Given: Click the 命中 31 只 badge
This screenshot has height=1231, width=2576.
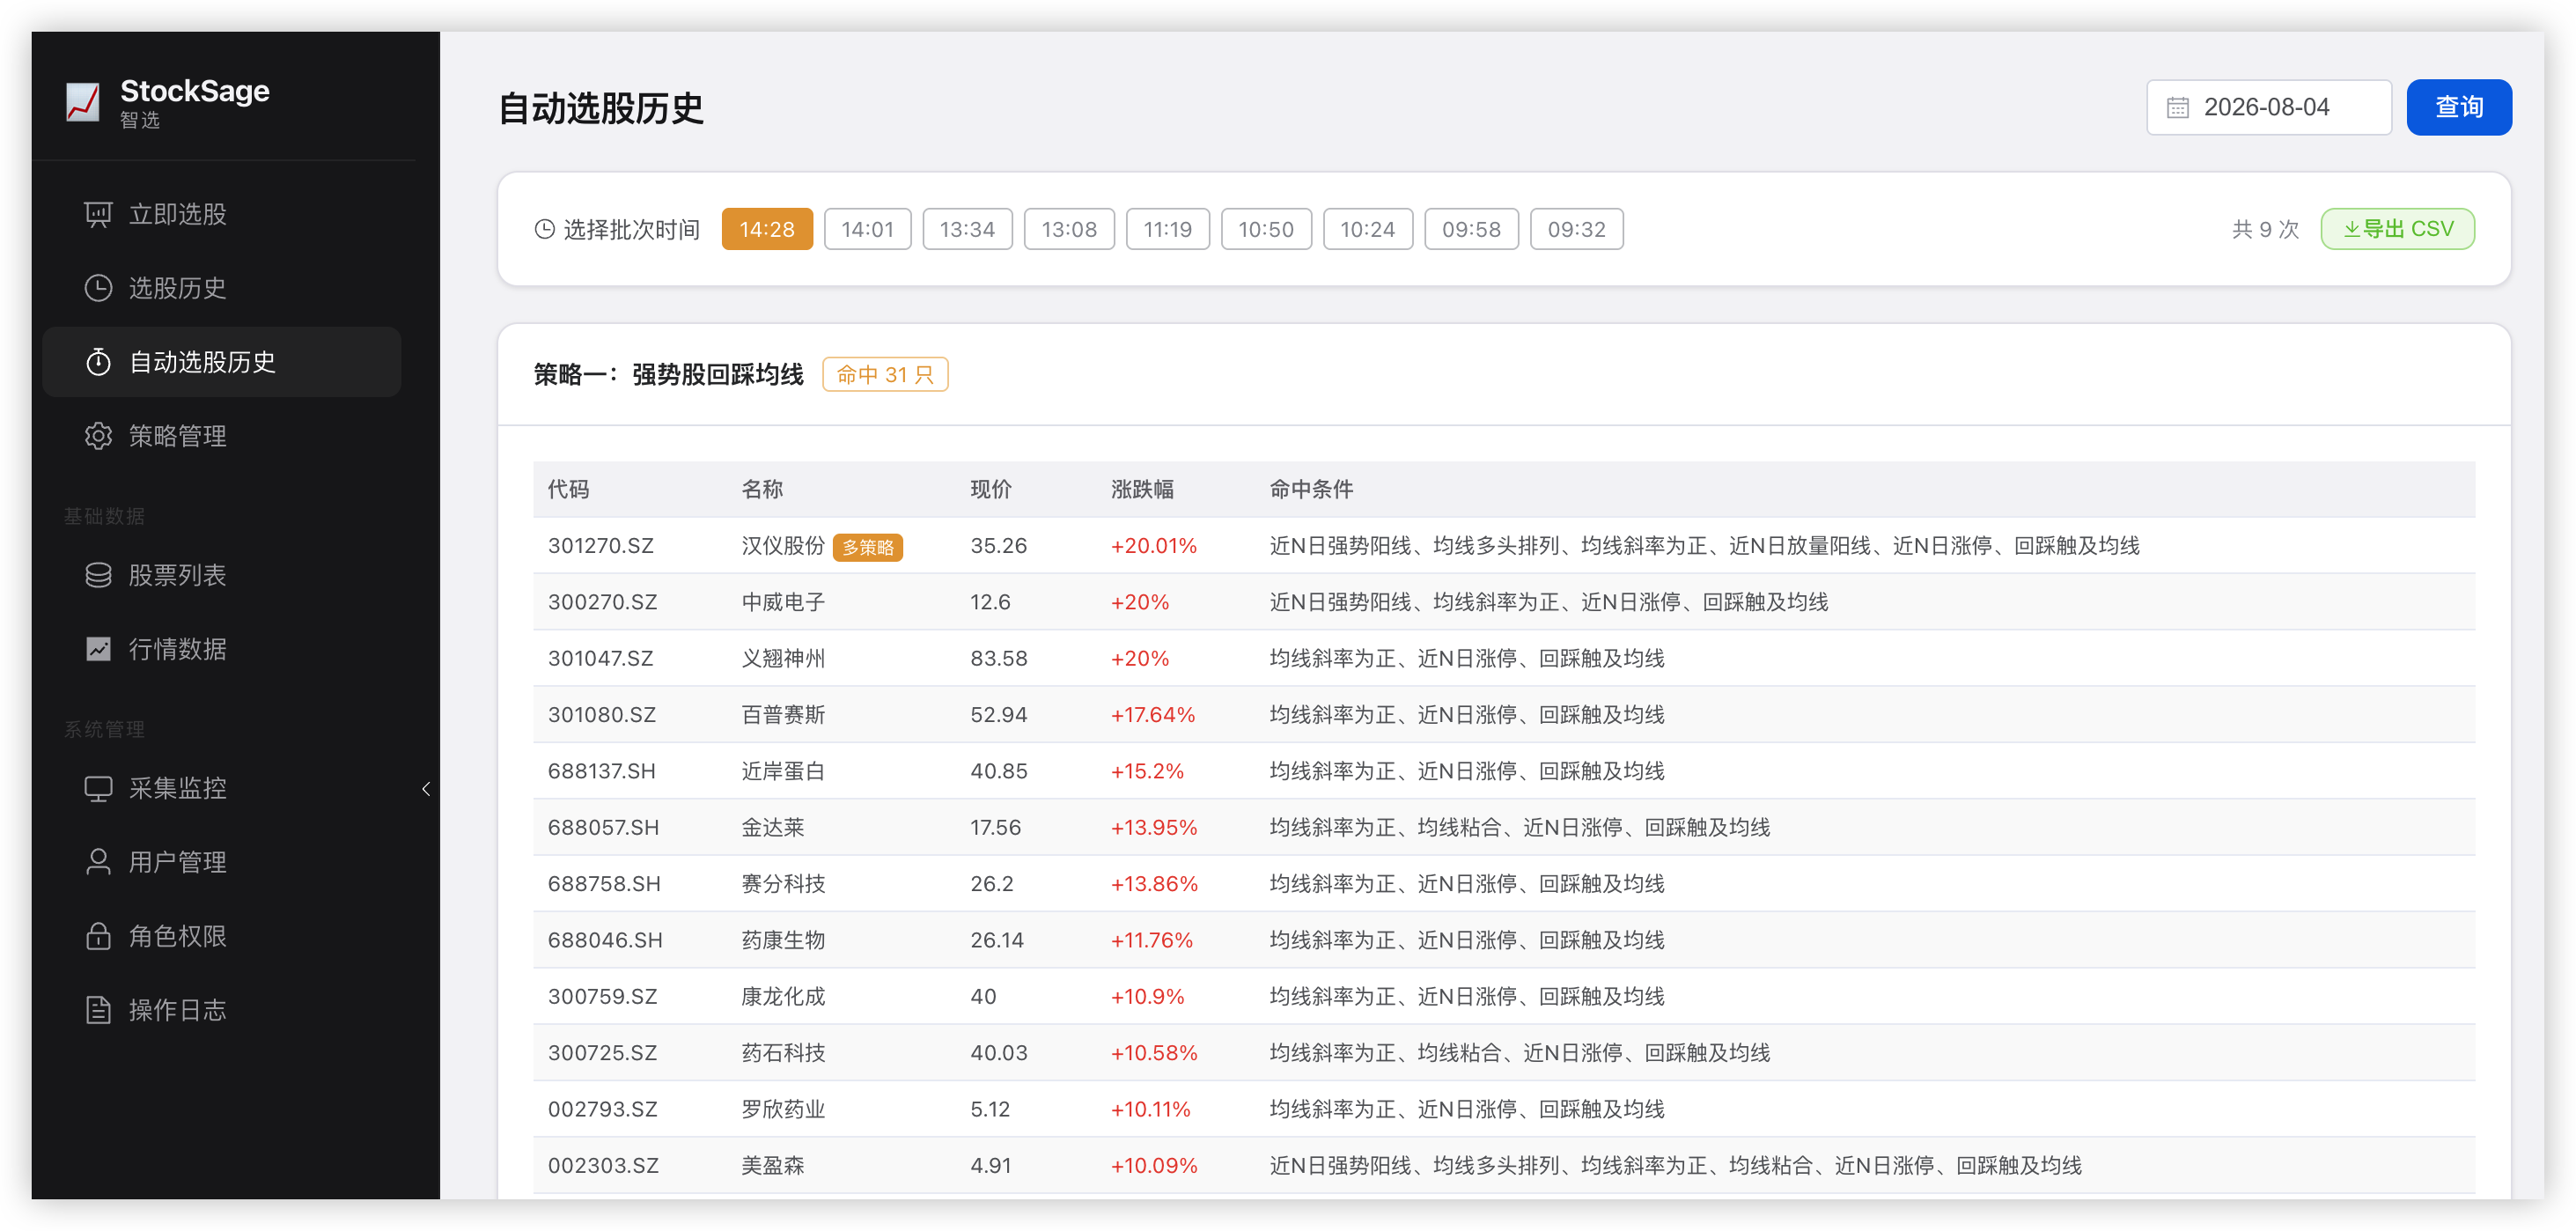Looking at the screenshot, I should (885, 374).
